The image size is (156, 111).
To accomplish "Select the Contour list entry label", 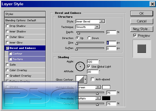I will click(x=17, y=54).
